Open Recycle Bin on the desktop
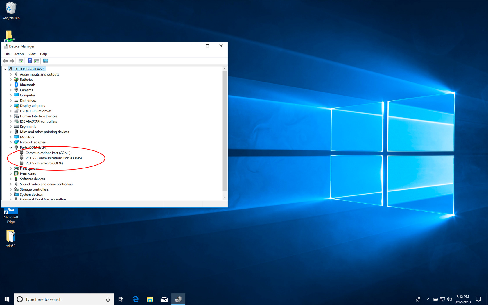The height and width of the screenshot is (305, 488). pyautogui.click(x=11, y=11)
